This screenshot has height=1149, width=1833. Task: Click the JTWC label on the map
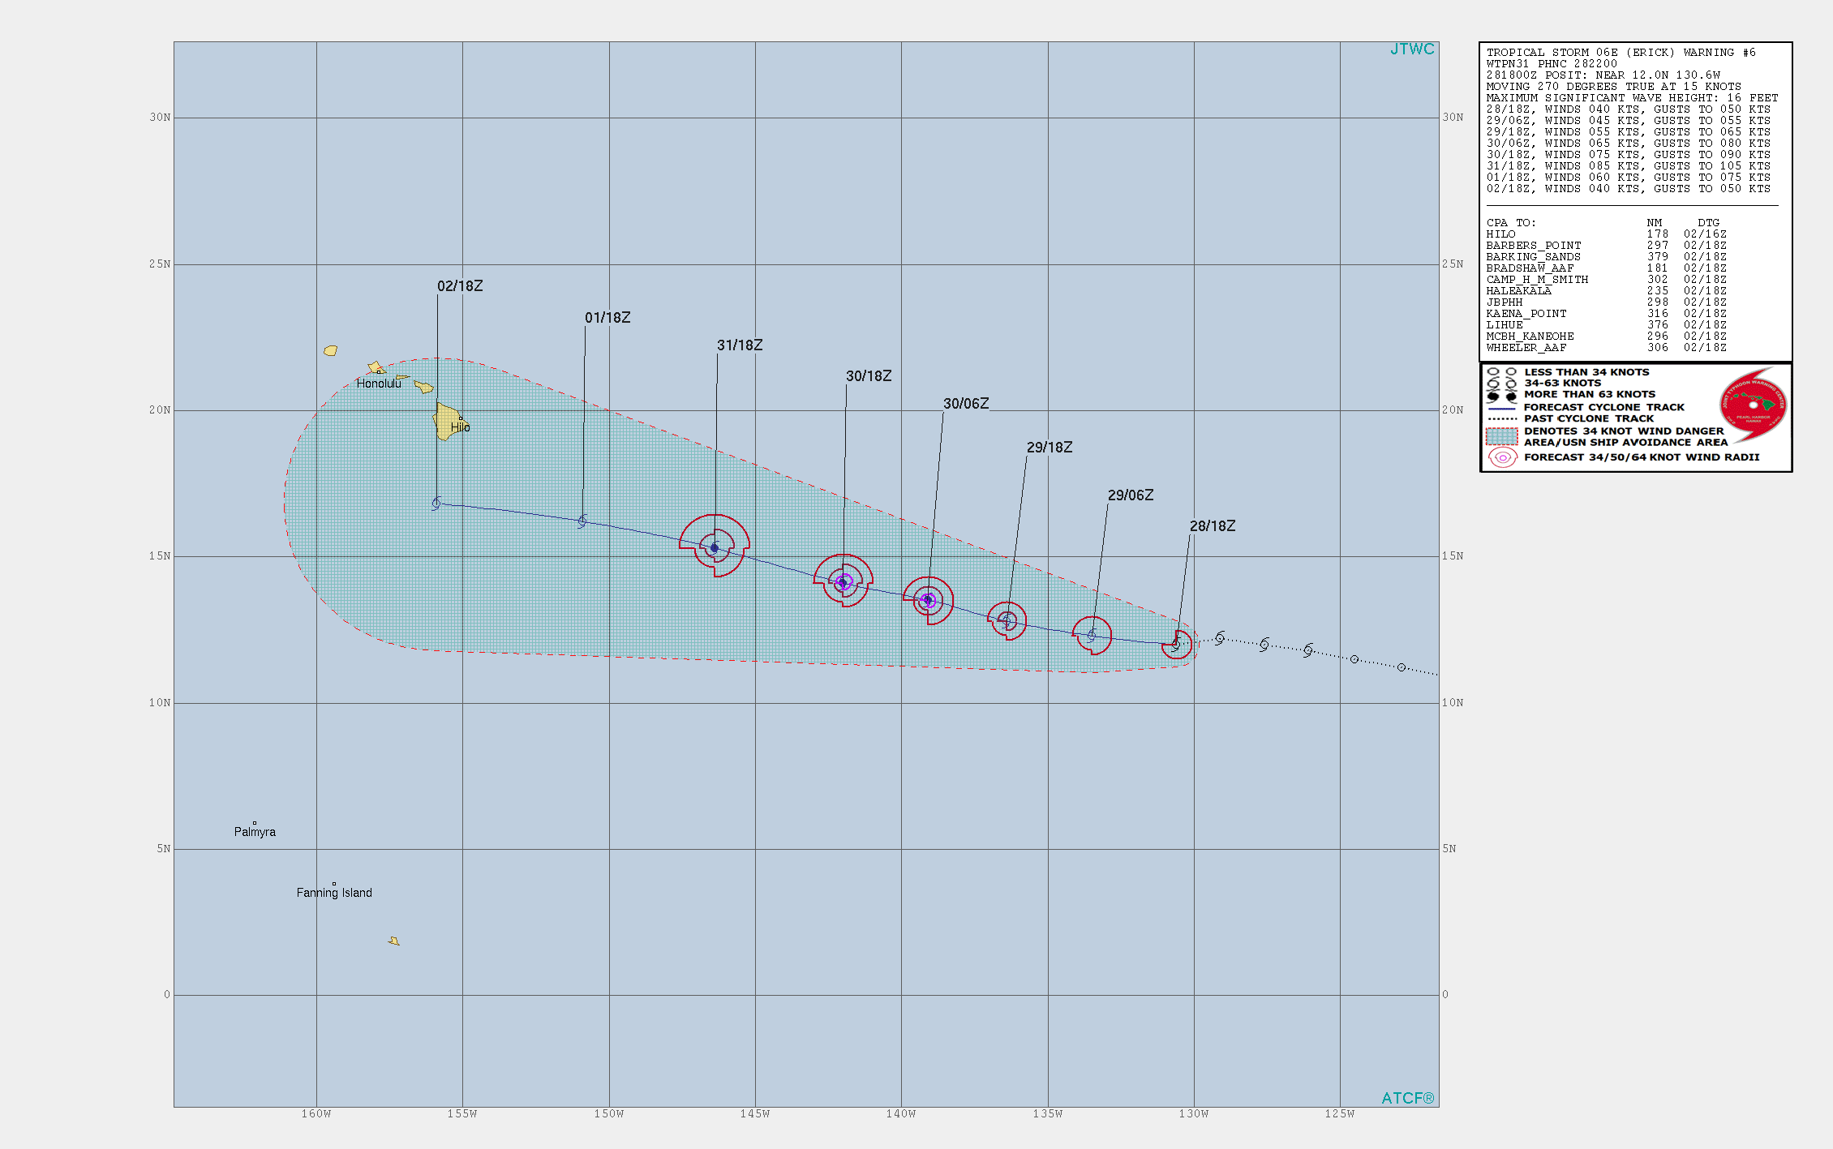coord(1412,49)
